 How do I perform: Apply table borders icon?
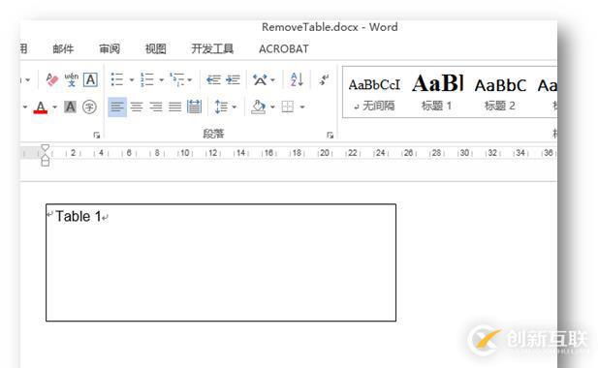point(288,107)
